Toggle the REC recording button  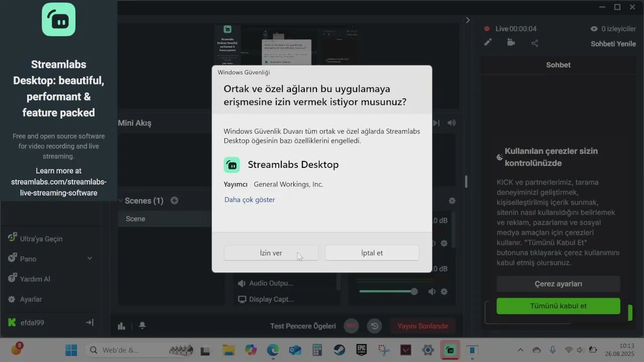pyautogui.click(x=351, y=326)
